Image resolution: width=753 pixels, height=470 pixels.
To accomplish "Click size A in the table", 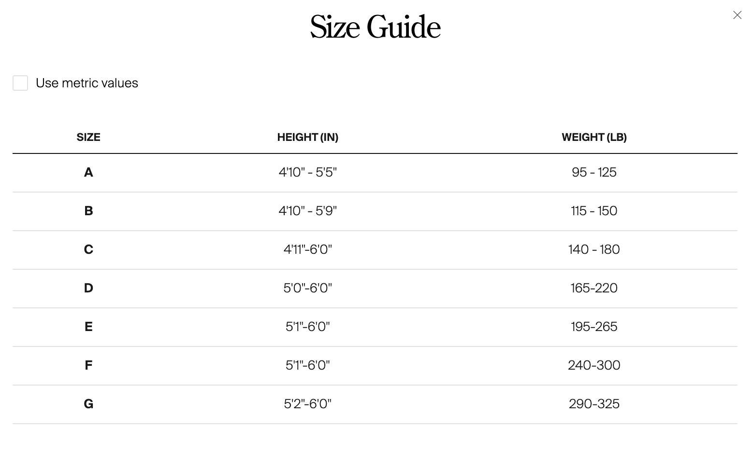I will (x=88, y=172).
